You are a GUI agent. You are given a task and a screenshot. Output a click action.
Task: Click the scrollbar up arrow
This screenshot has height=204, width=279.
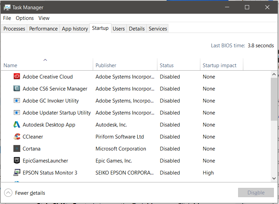(274, 74)
